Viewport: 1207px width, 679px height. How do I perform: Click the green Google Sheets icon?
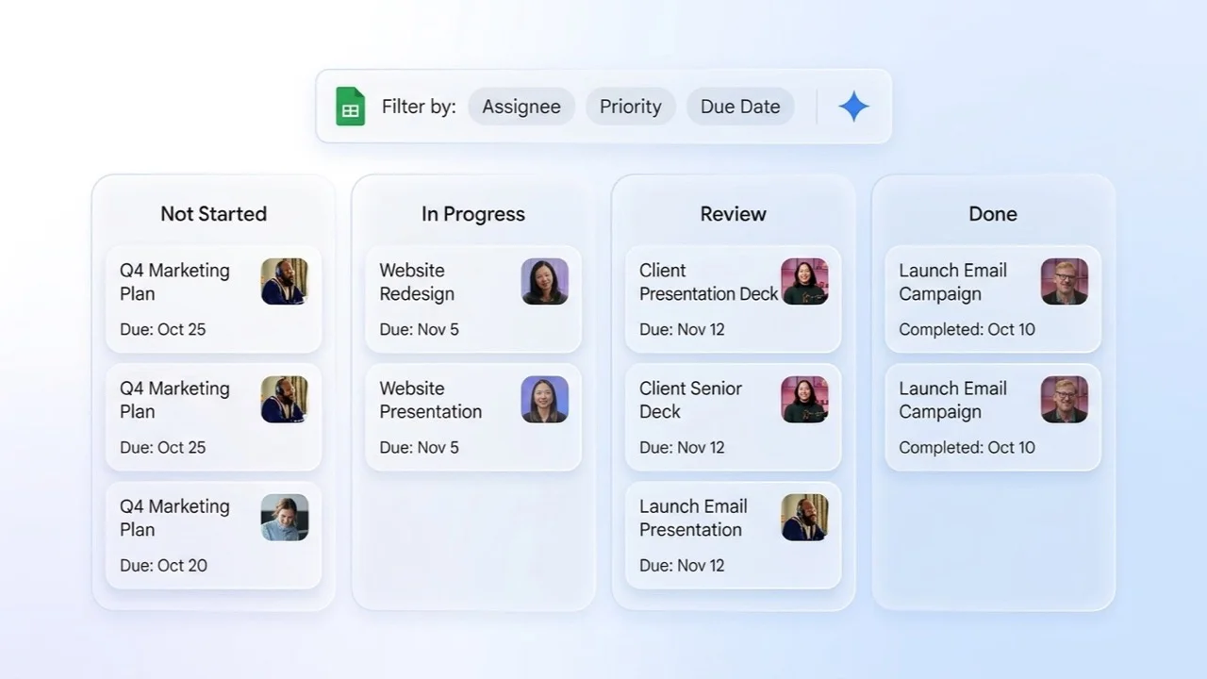350,107
